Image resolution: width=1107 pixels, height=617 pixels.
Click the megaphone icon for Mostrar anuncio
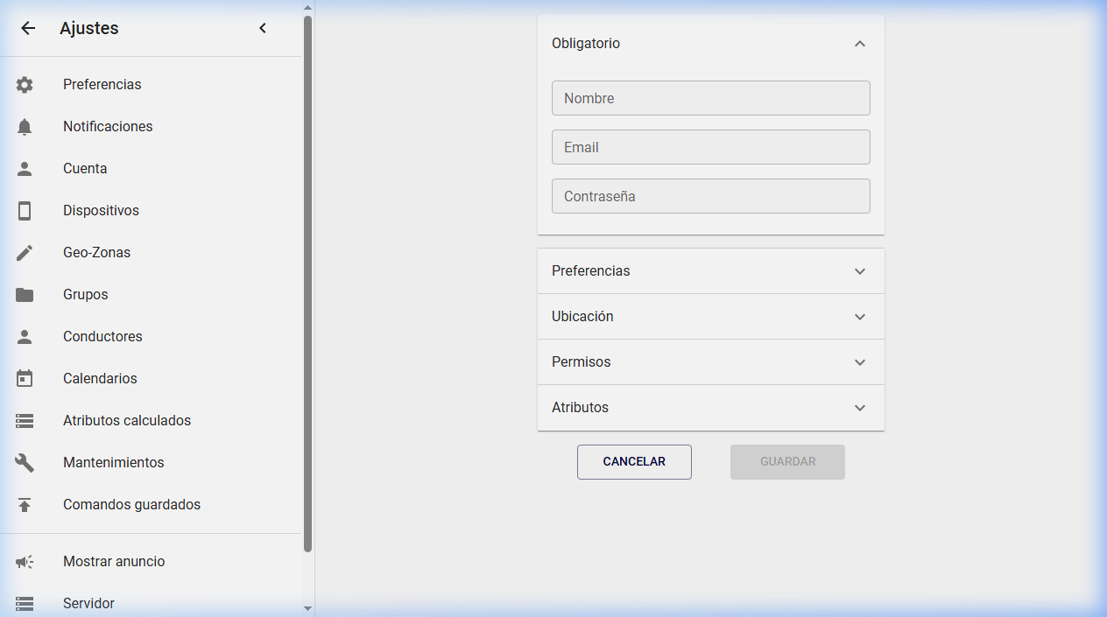click(x=25, y=562)
